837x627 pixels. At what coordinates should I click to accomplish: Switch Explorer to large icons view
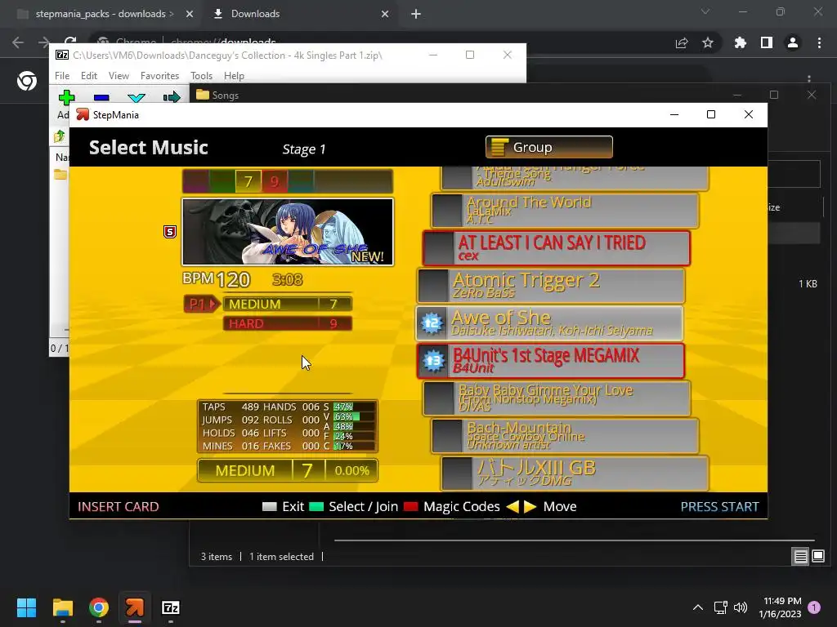pyautogui.click(x=817, y=557)
